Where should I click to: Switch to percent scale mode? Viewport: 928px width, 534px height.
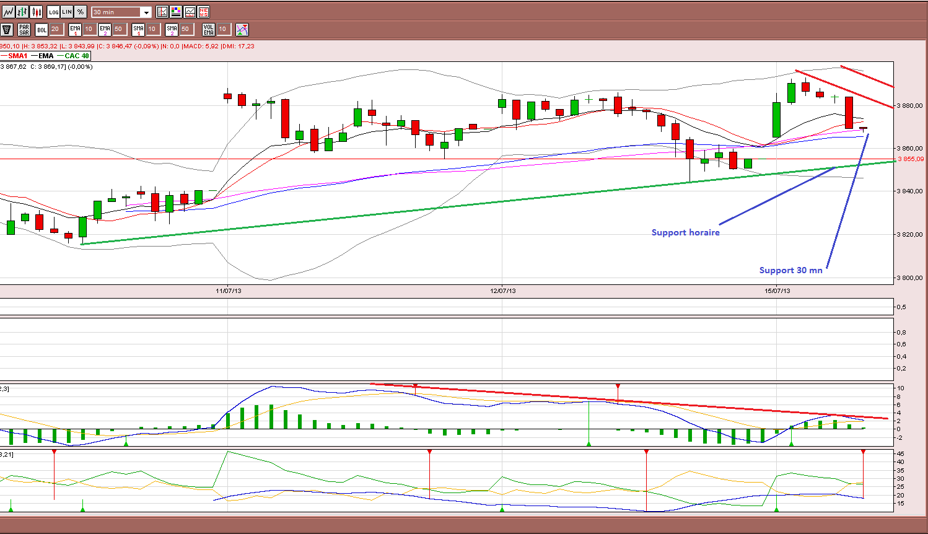tap(81, 12)
